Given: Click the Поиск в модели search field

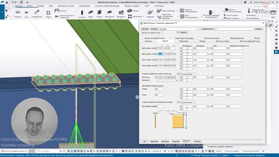Looking at the screenshot, I should (48, 151).
